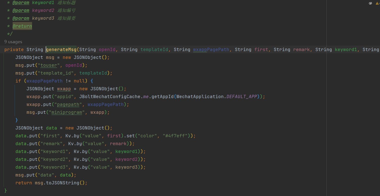Screen dimensions: 380x196
Task: Click the "miniprogram" string literal
Action: pos(67,112)
